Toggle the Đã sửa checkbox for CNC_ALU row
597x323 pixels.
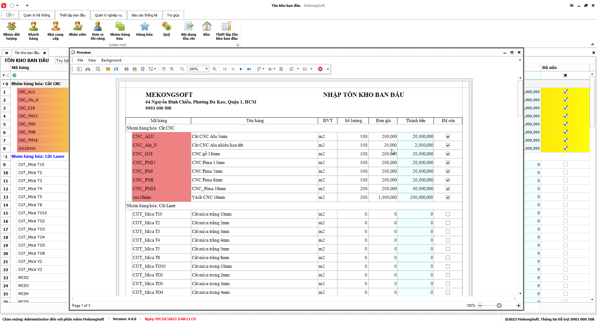coord(565,92)
